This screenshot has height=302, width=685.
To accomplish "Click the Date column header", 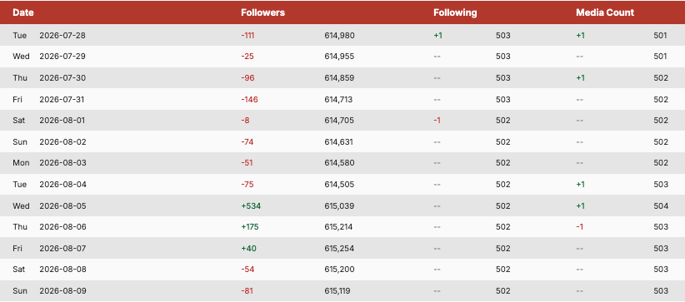I will coord(23,12).
